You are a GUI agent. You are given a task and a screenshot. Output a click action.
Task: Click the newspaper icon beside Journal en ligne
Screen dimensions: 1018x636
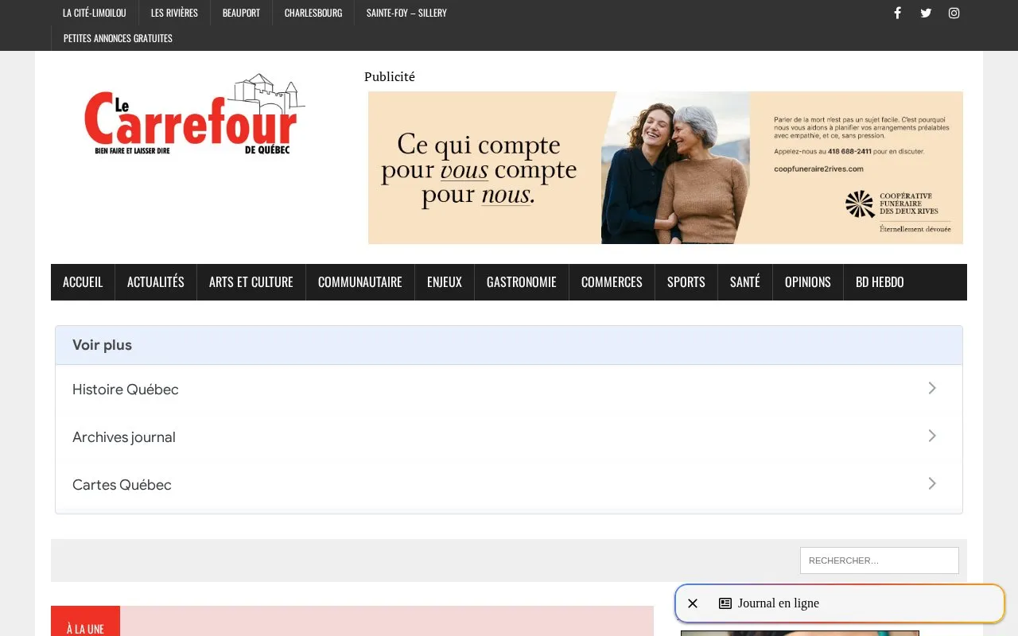coord(725,603)
